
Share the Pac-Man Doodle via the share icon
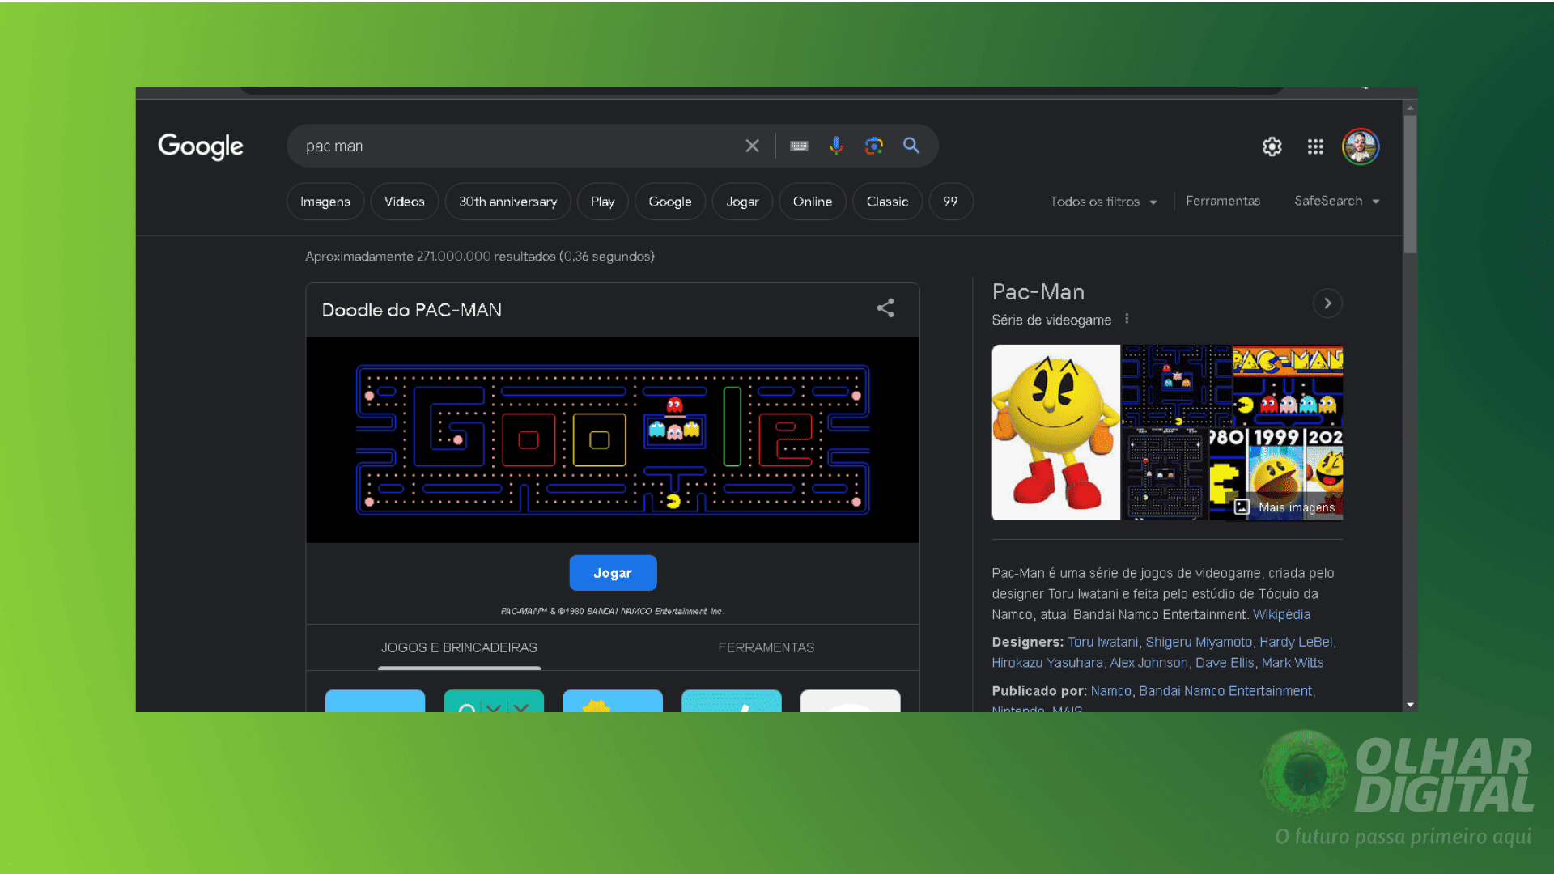[885, 308]
